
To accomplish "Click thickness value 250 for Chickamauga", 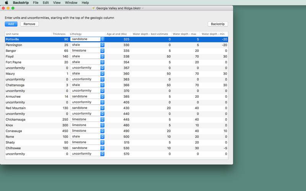I will (x=65, y=120).
